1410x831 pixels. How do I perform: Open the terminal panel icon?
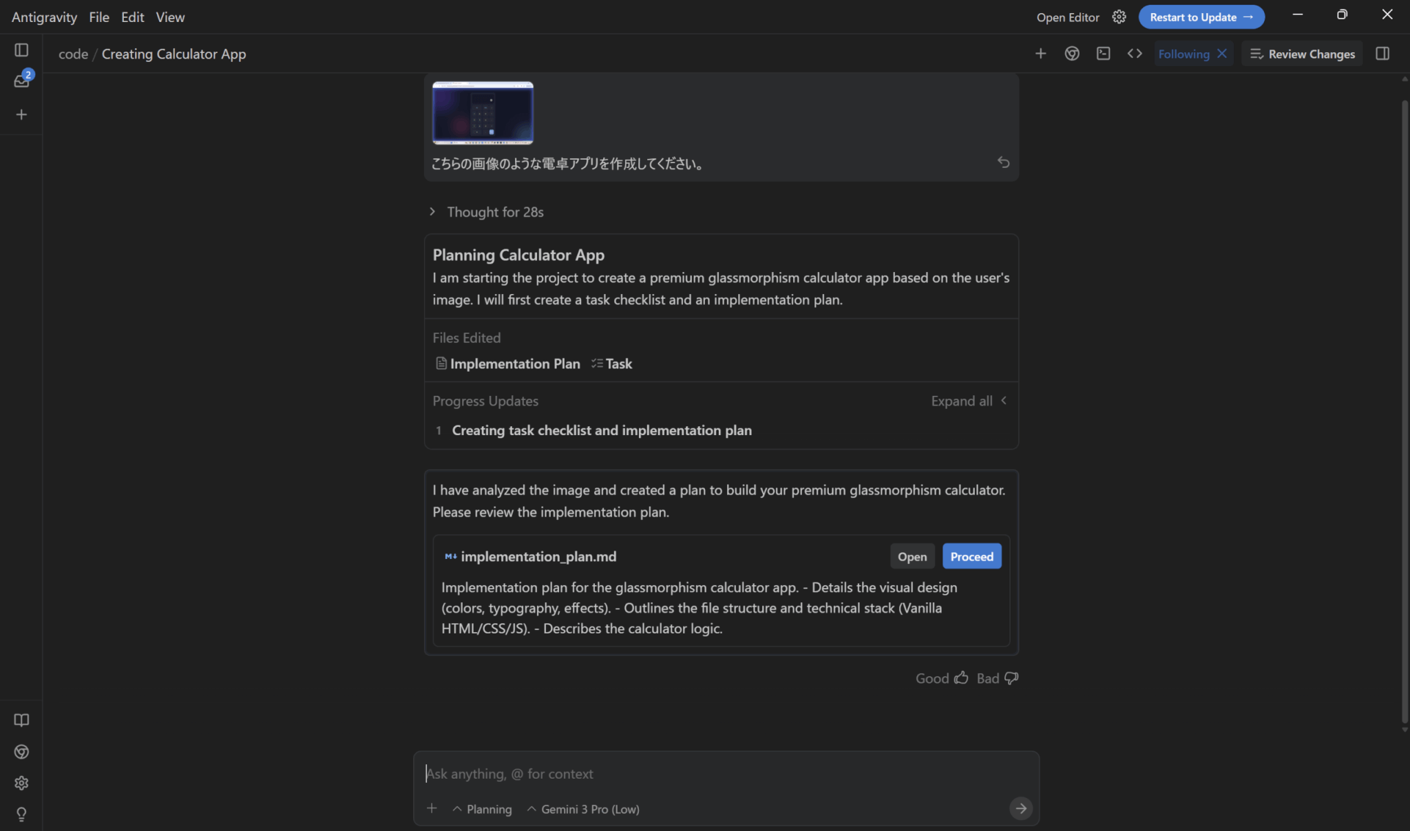tap(1103, 54)
